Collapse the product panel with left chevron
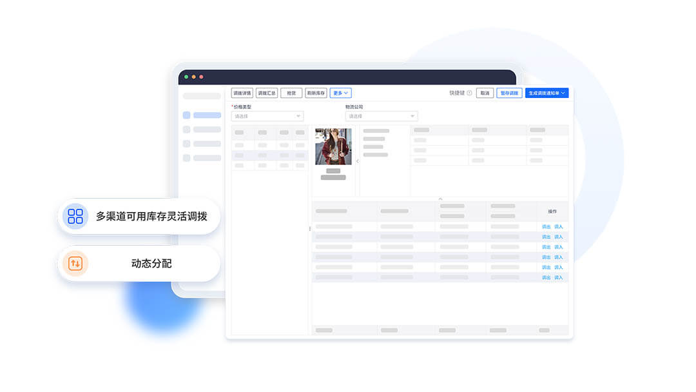Screen dimensions: 696x392 pyautogui.click(x=358, y=161)
